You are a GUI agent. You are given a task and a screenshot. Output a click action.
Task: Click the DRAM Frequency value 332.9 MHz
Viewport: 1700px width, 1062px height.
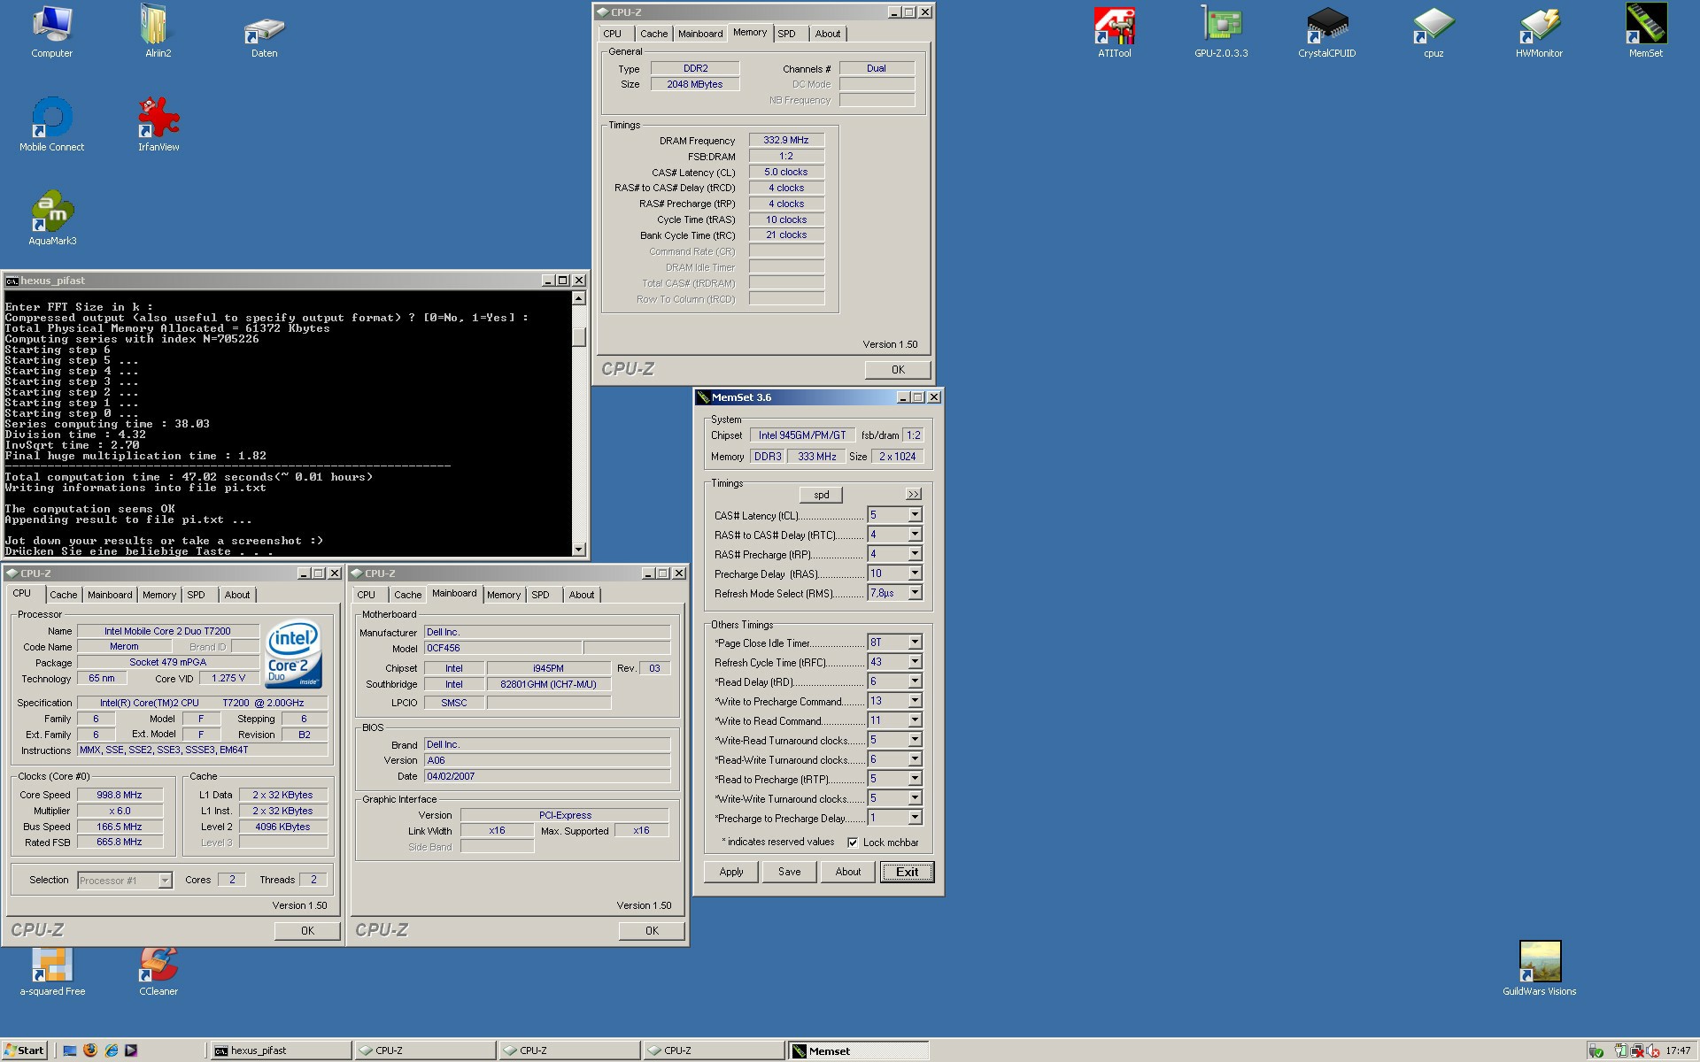click(786, 140)
